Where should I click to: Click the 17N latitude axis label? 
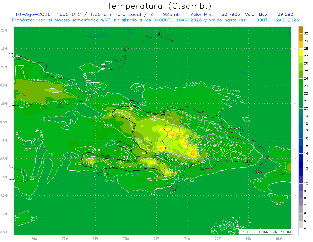[4, 214]
